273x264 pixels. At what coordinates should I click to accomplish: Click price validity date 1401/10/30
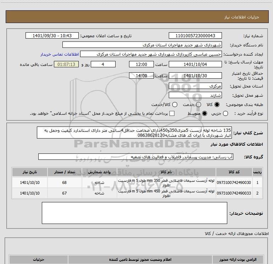coord(195,75)
